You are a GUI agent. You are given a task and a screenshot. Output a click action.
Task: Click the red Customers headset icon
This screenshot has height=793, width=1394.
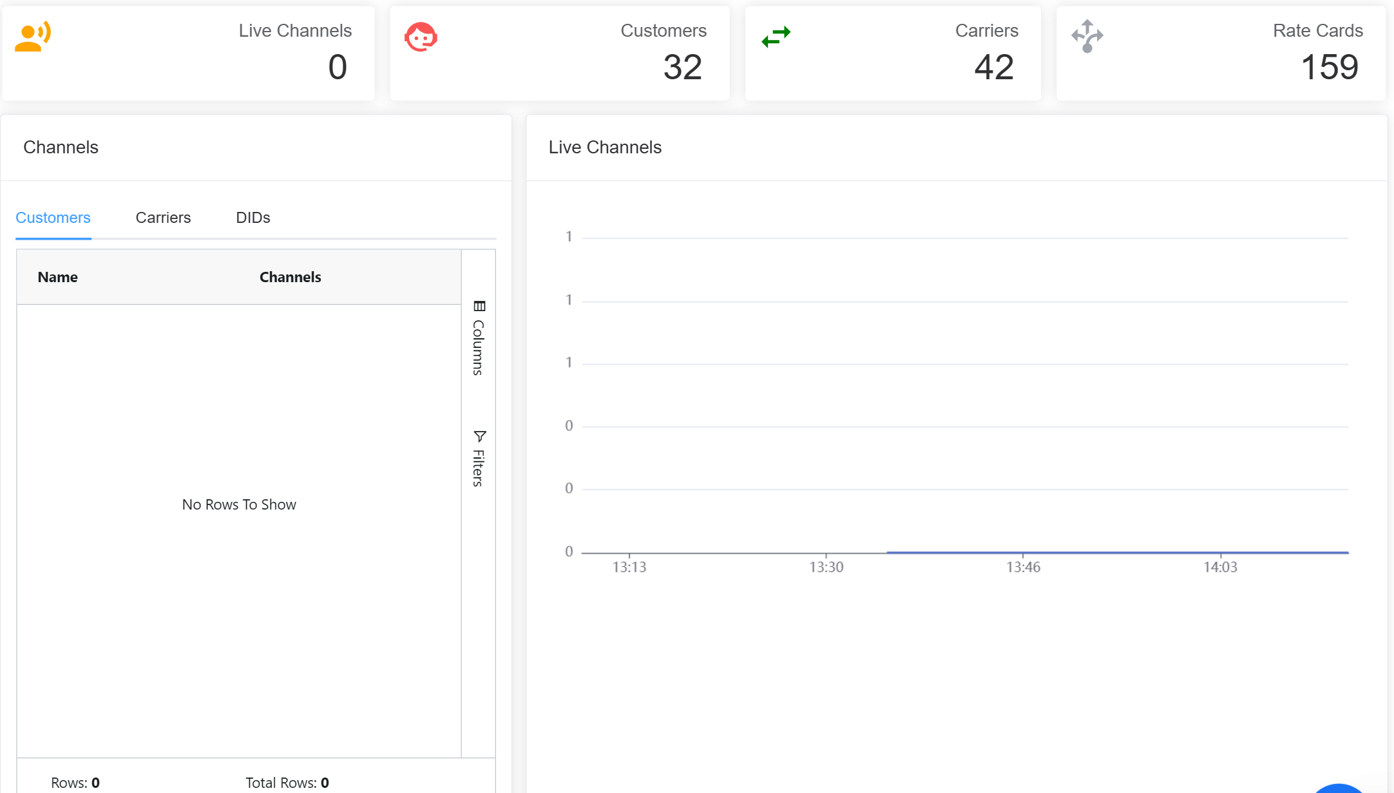(421, 37)
